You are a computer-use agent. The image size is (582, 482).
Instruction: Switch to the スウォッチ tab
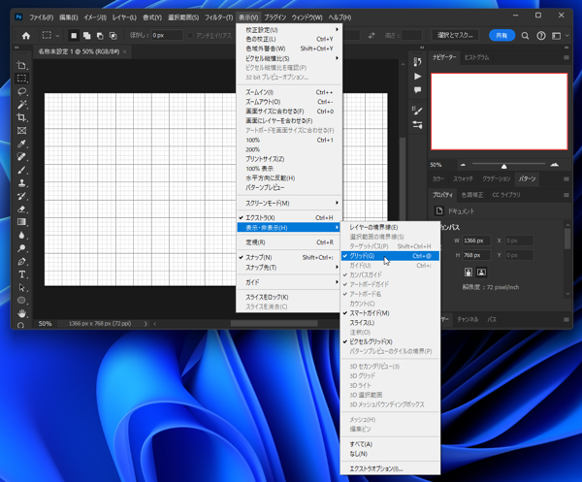463,178
